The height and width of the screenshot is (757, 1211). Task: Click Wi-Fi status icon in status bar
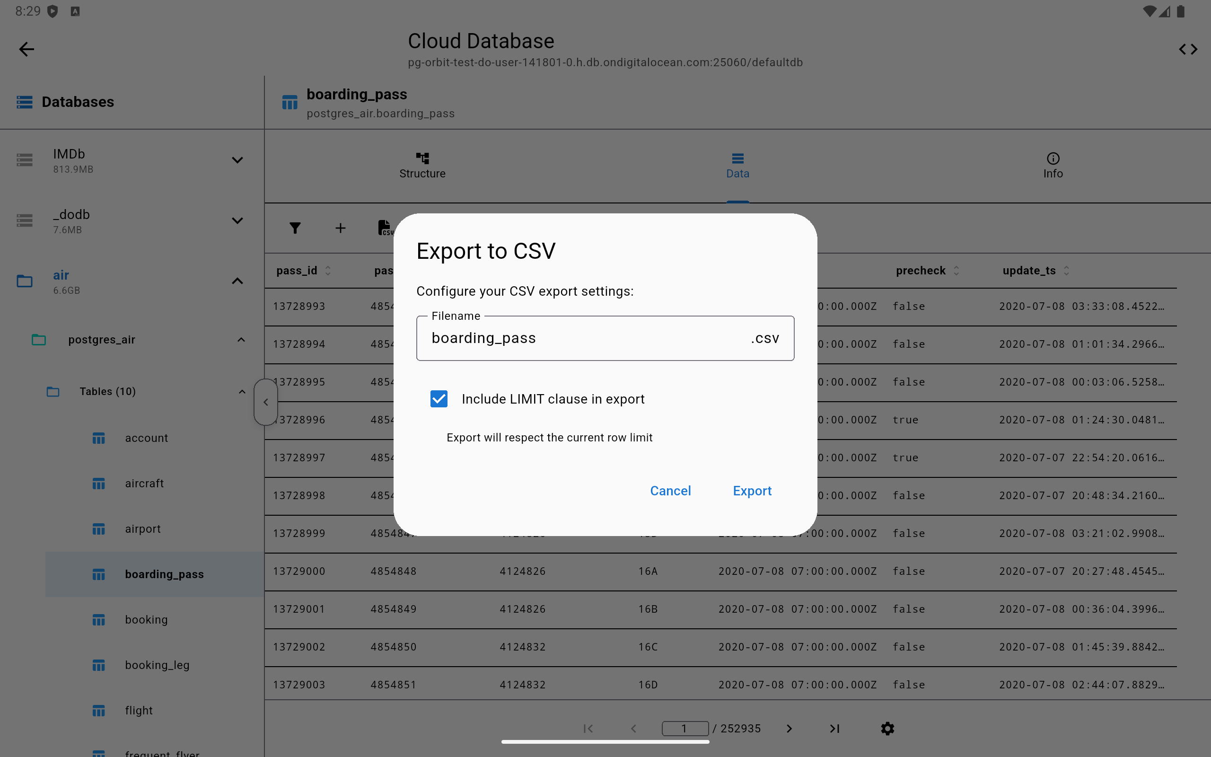1150,11
